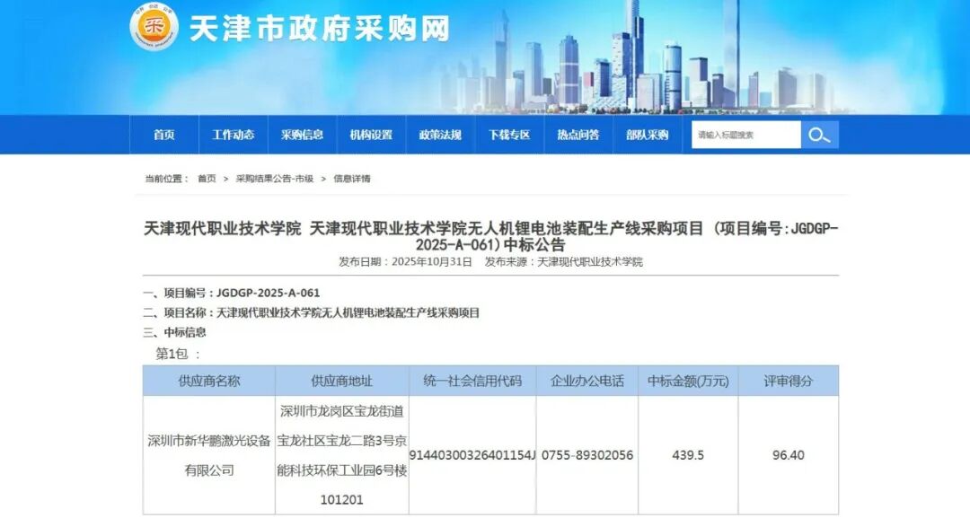Visit the 下载专区 menu item

click(509, 135)
